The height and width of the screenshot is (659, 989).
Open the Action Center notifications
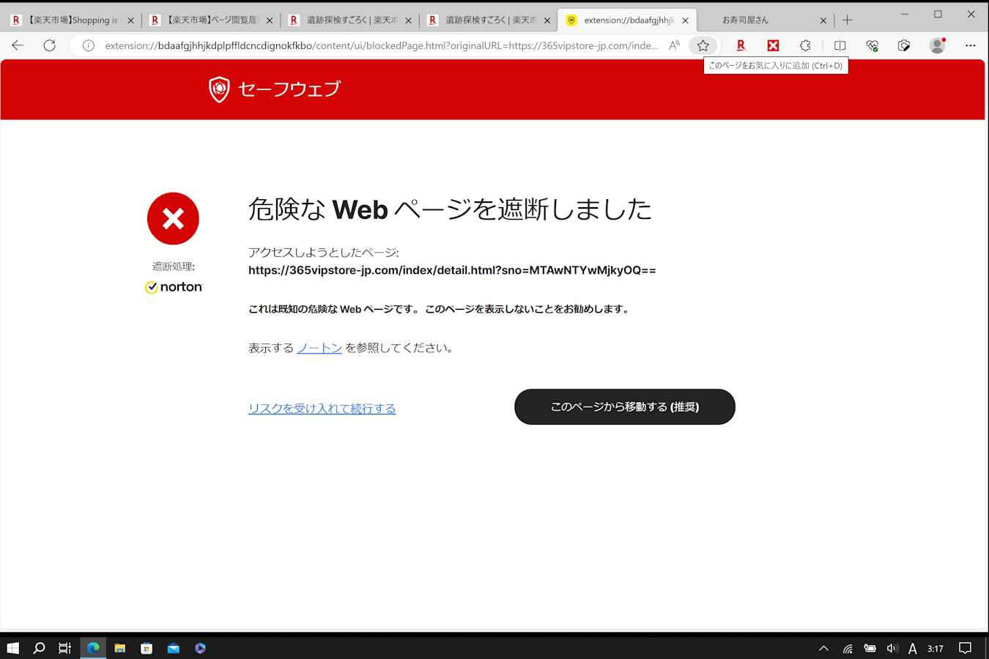[x=965, y=648]
